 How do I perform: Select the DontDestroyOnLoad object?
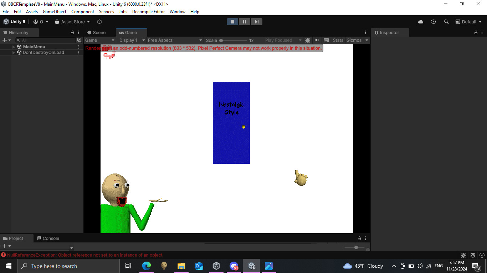point(43,52)
